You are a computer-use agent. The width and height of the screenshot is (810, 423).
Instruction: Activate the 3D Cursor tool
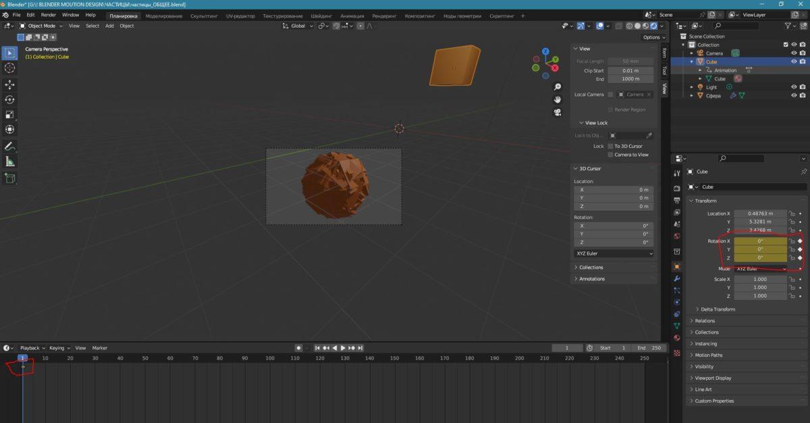10,68
